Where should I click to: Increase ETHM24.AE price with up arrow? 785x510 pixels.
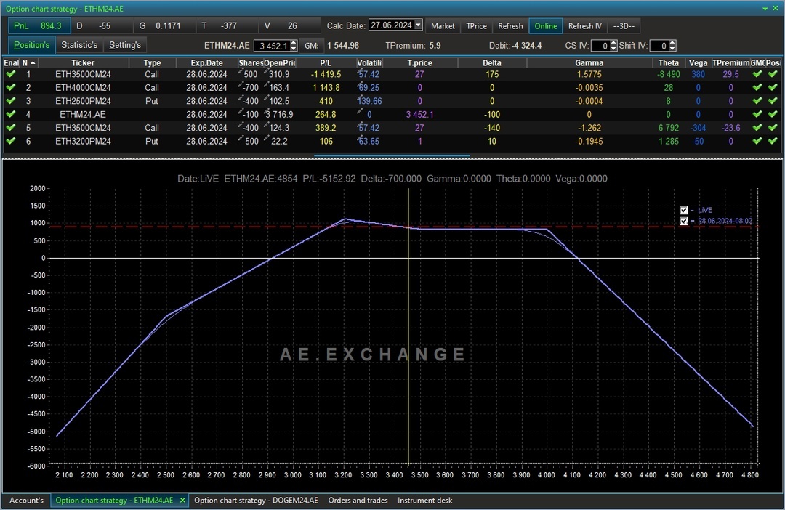(x=294, y=43)
